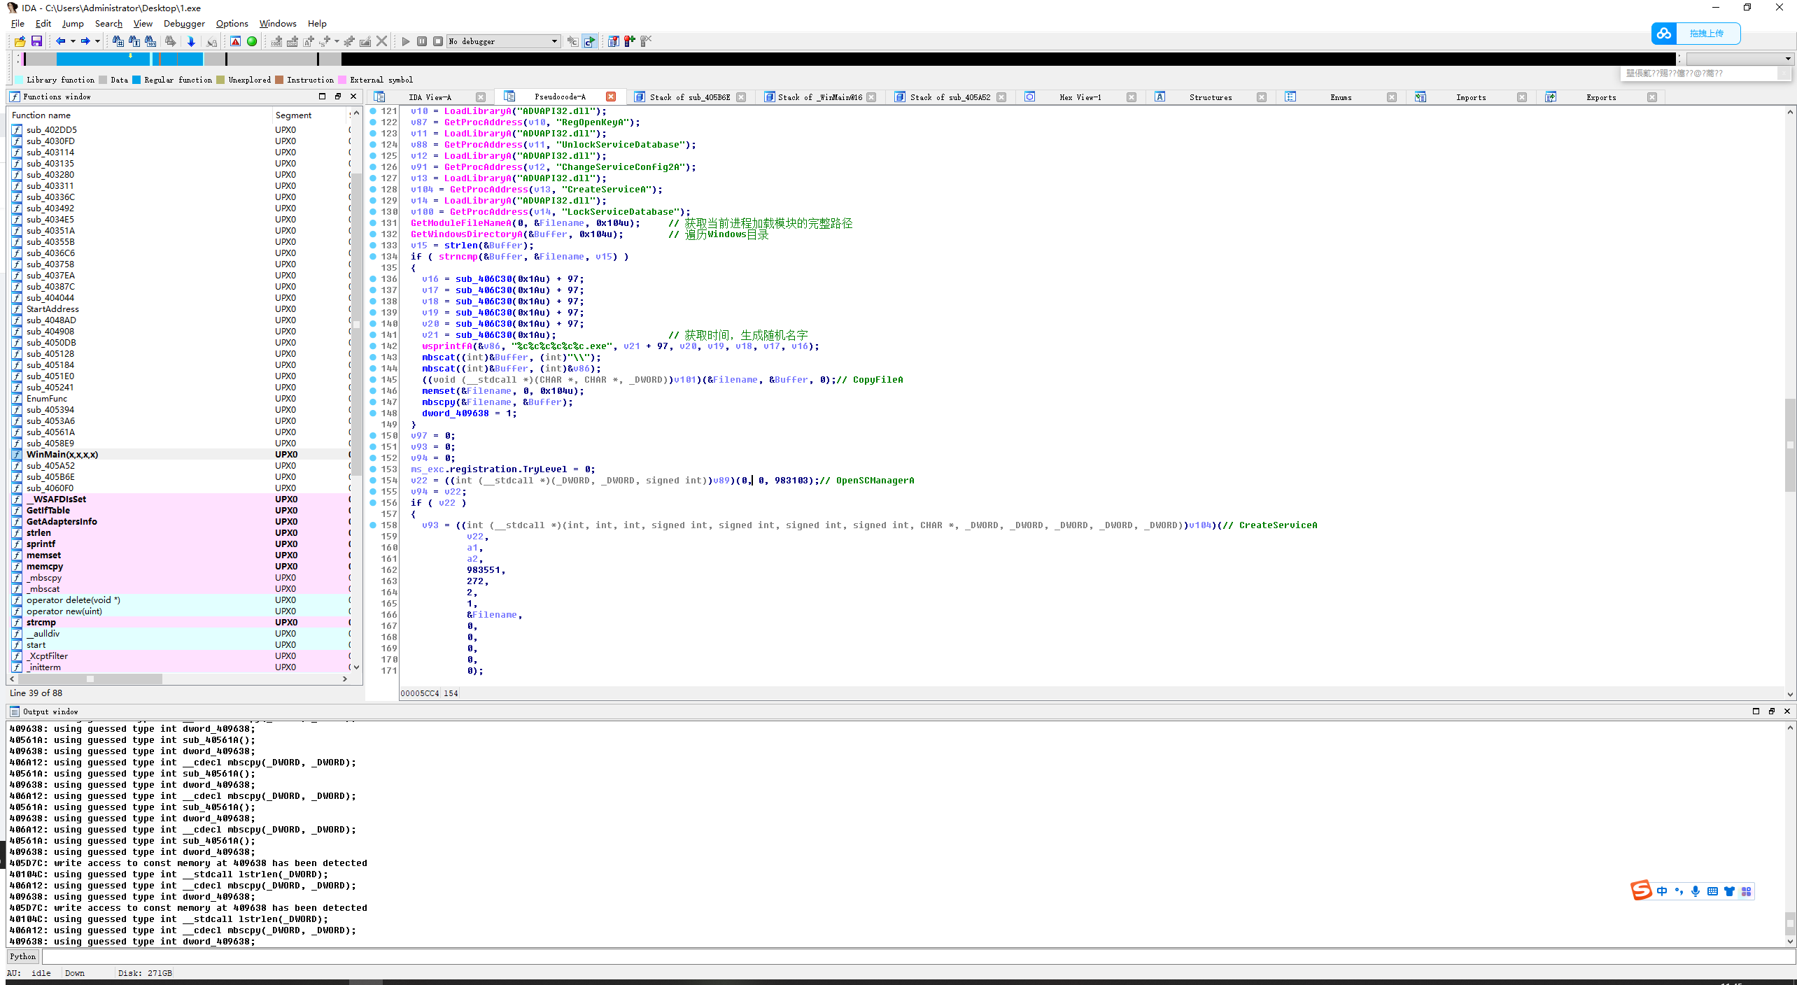Toggle breakpoint dot on line 131
This screenshot has width=1797, height=985.
pyautogui.click(x=373, y=223)
